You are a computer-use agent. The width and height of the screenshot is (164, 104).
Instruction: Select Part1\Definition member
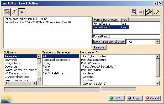tap(91, 70)
